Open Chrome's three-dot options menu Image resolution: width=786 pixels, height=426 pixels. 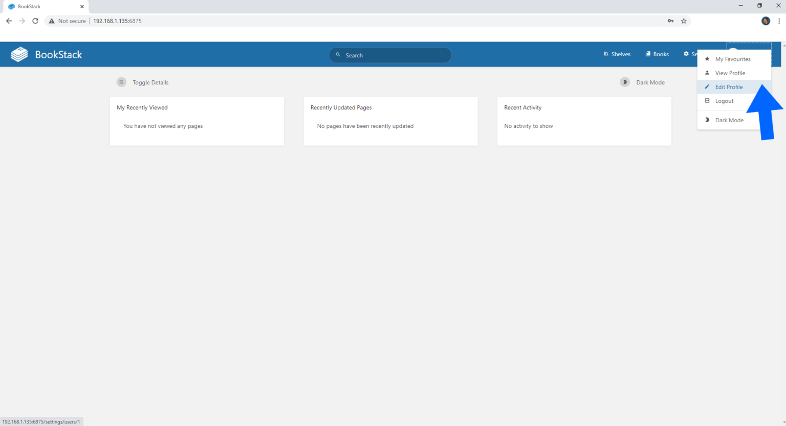click(779, 21)
